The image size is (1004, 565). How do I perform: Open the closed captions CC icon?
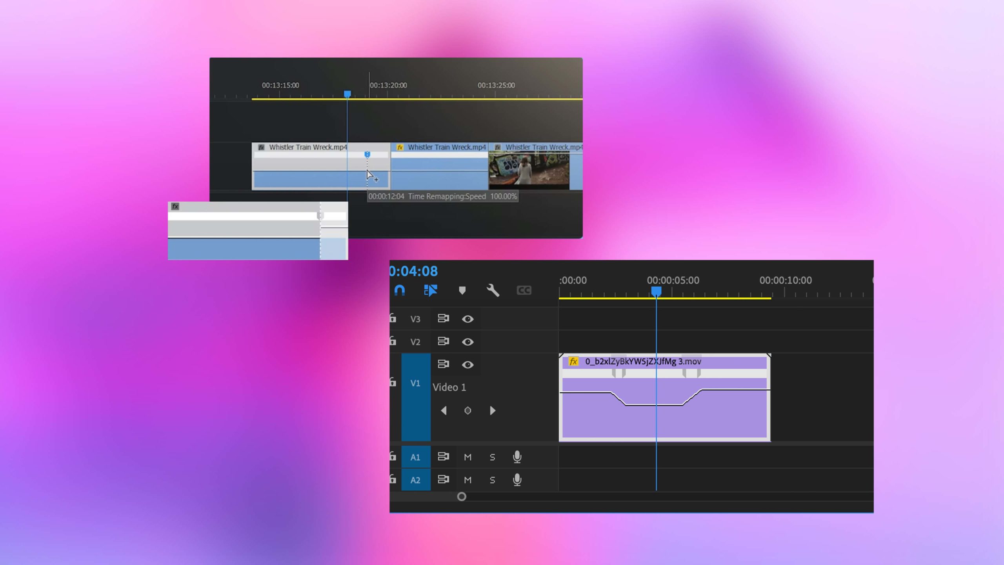pos(524,290)
